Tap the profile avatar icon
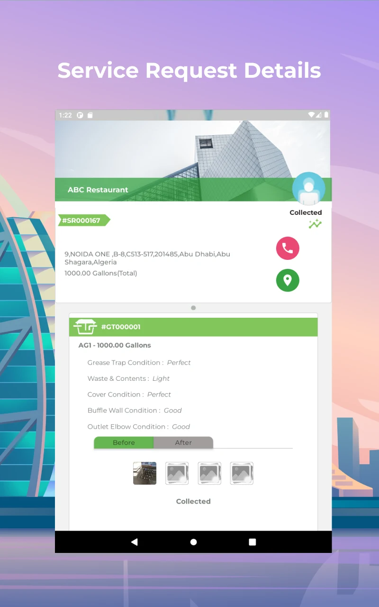This screenshot has width=379, height=607. point(309,188)
